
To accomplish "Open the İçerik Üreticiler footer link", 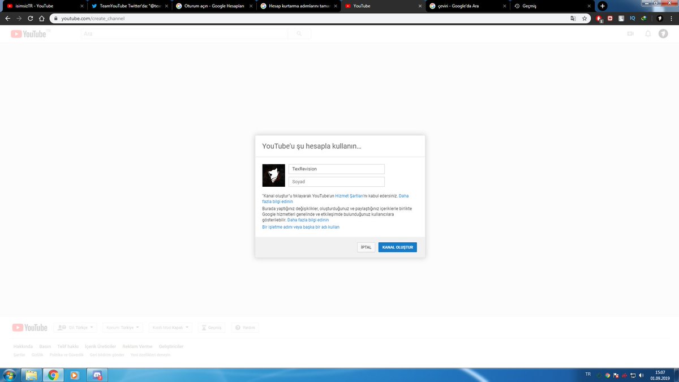I will [100, 346].
